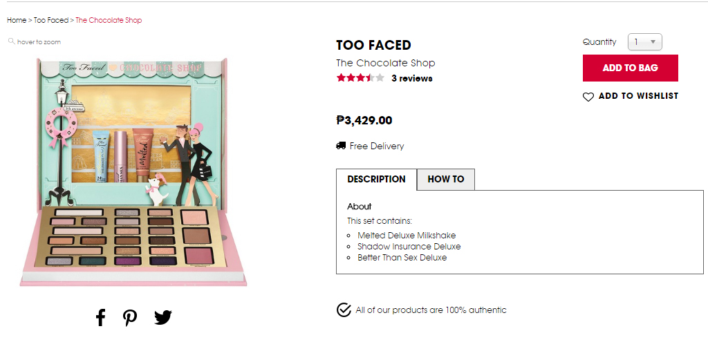
Task: Click the Chocolate Shop palette product image
Action: pyautogui.click(x=133, y=171)
